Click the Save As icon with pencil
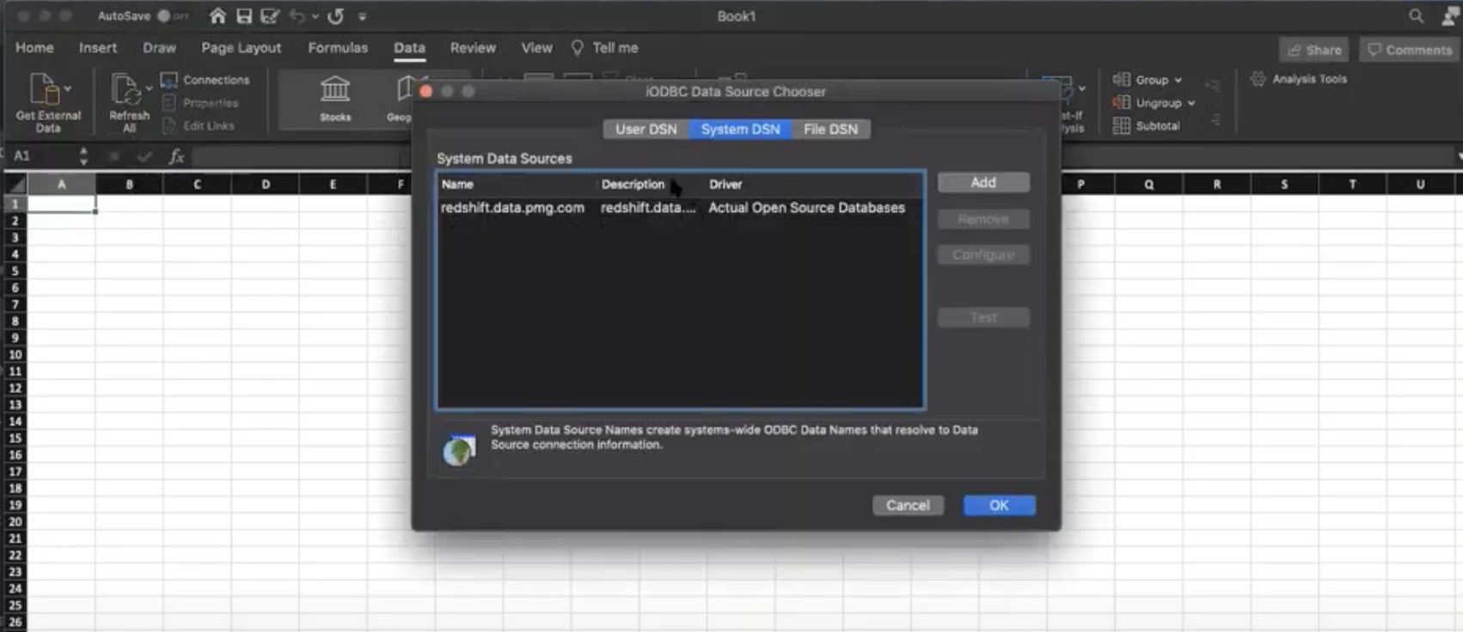Image resolution: width=1463 pixels, height=632 pixels. pos(270,15)
